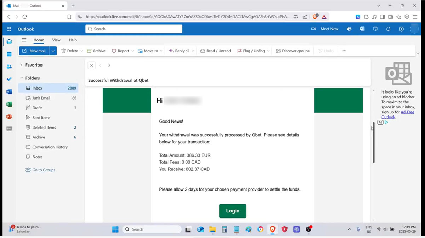Open more toolbar options ellipsis

[344, 51]
